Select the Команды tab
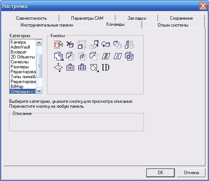Viewport: 209px width, 181px height. tap(116, 25)
